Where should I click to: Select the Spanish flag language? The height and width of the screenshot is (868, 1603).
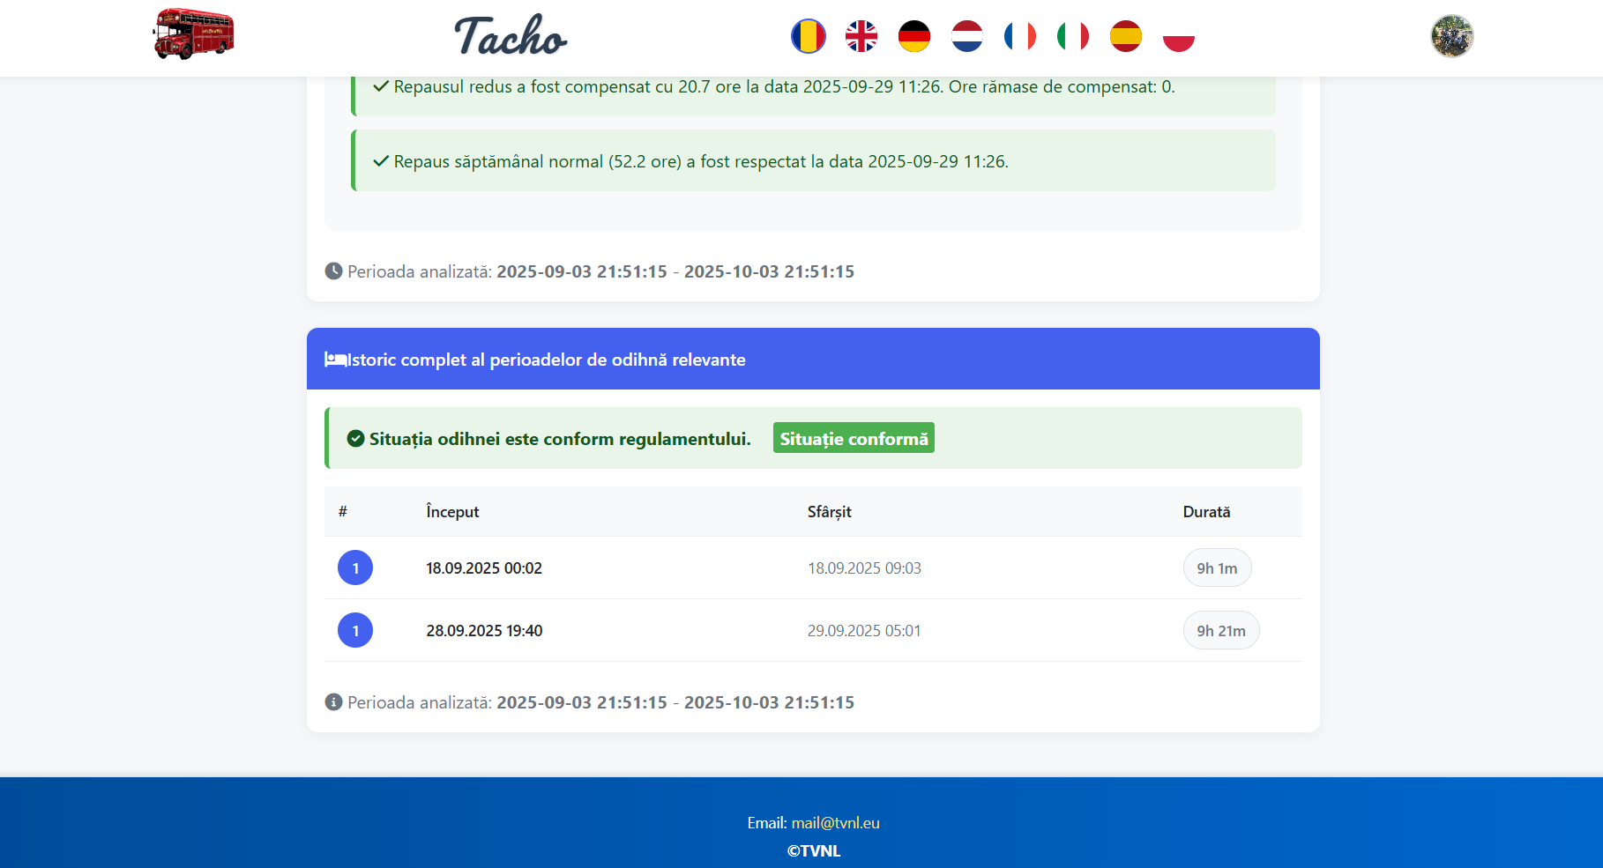[x=1125, y=36]
